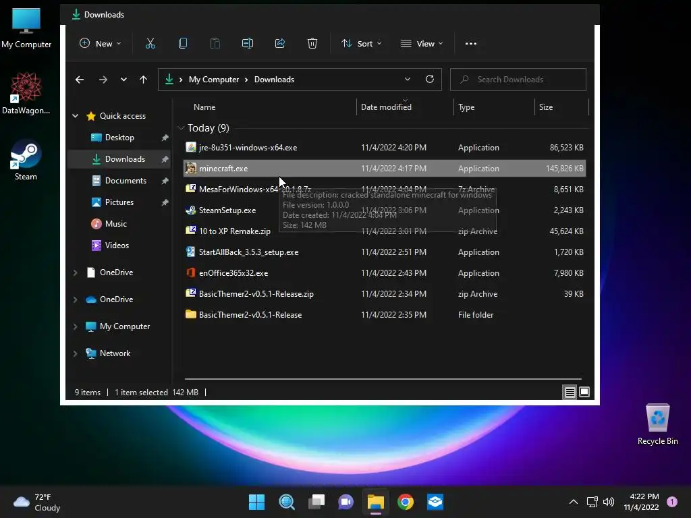The image size is (691, 518).
Task: Click the Rename icon in toolbar
Action: tap(247, 43)
